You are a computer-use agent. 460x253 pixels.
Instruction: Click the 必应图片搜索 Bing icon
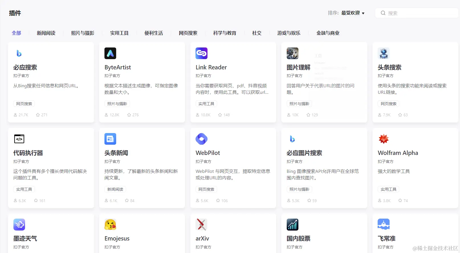coord(292,139)
